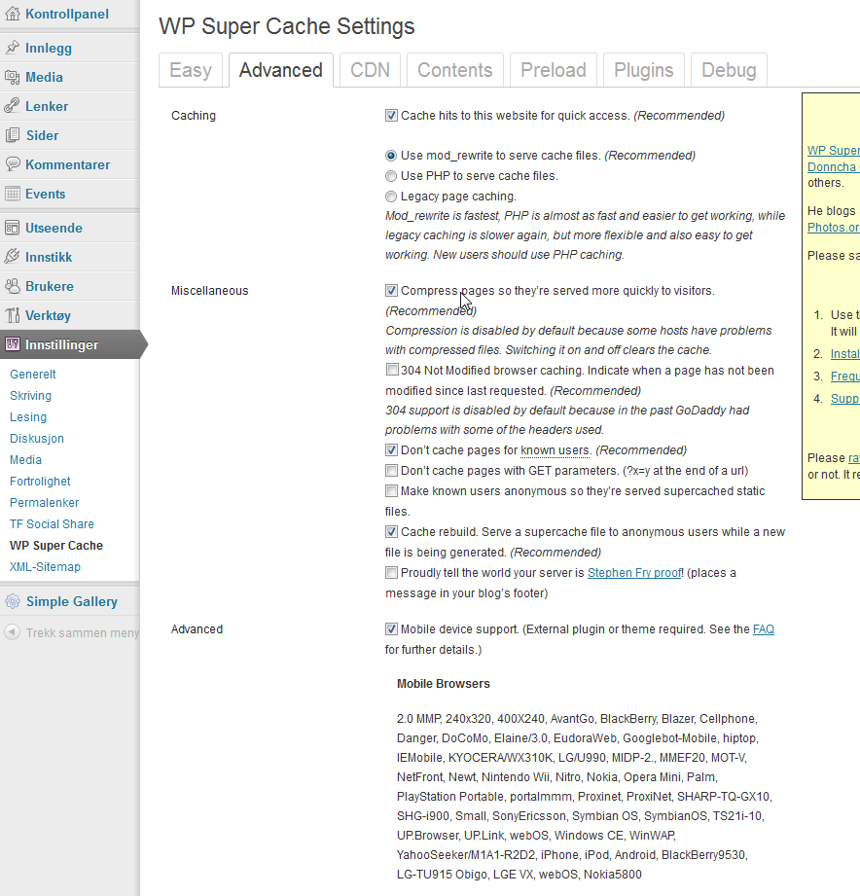Open the Stephen Fry proof link
860x896 pixels.
pyautogui.click(x=634, y=573)
